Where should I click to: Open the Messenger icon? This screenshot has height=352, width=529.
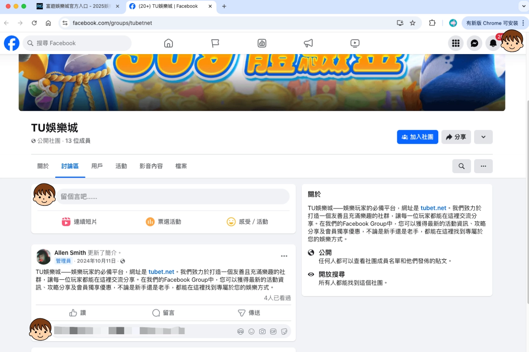pyautogui.click(x=475, y=43)
